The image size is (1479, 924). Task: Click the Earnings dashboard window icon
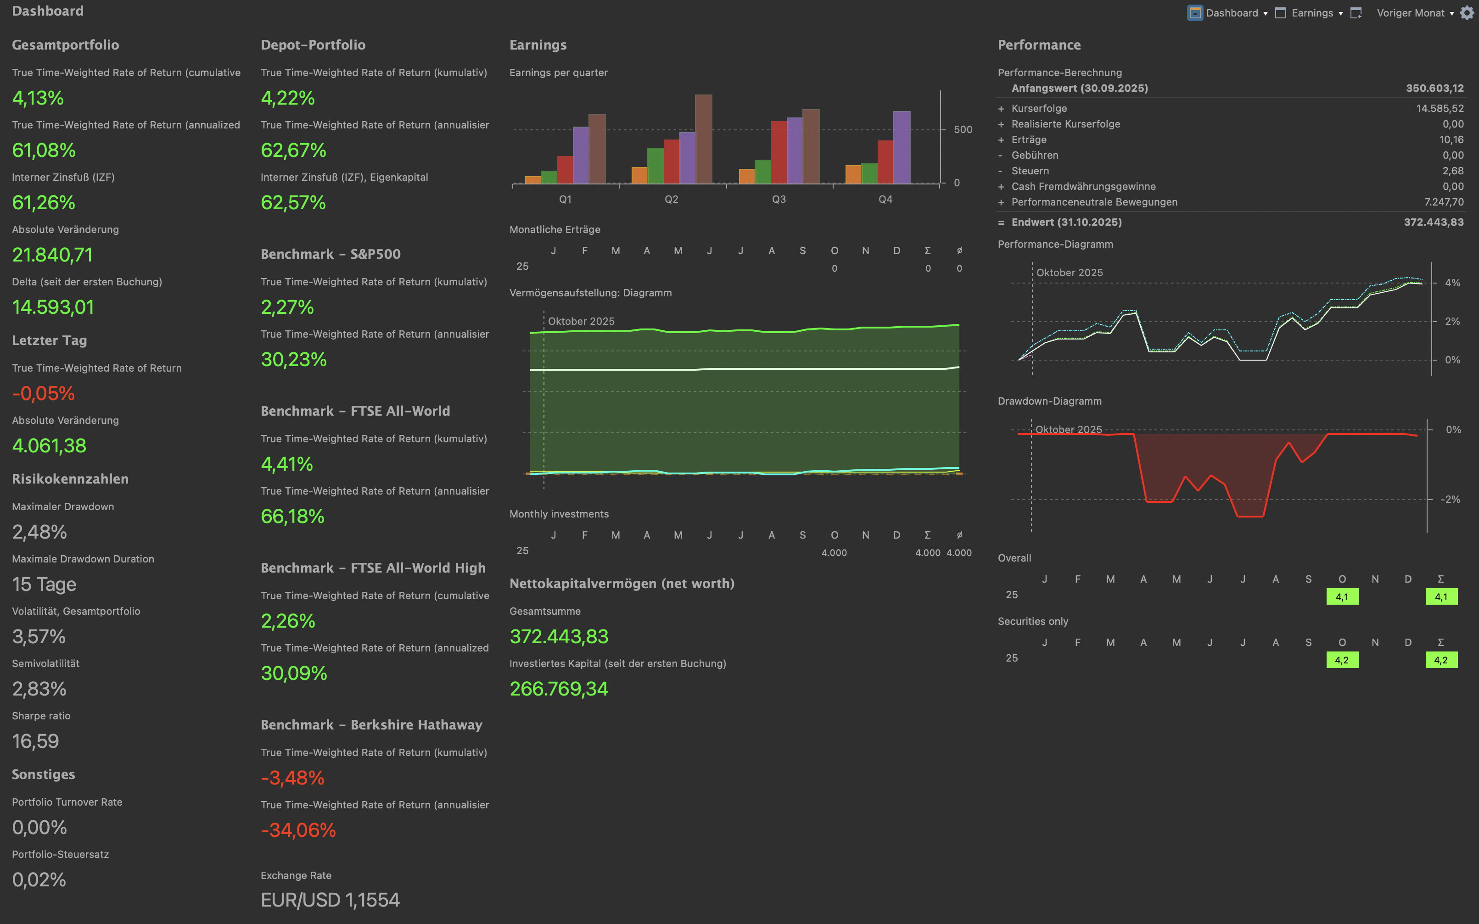pos(1280,13)
